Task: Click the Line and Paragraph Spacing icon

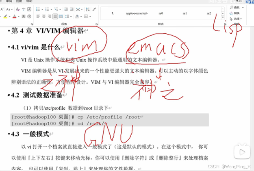Action: pyautogui.click(x=67, y=16)
